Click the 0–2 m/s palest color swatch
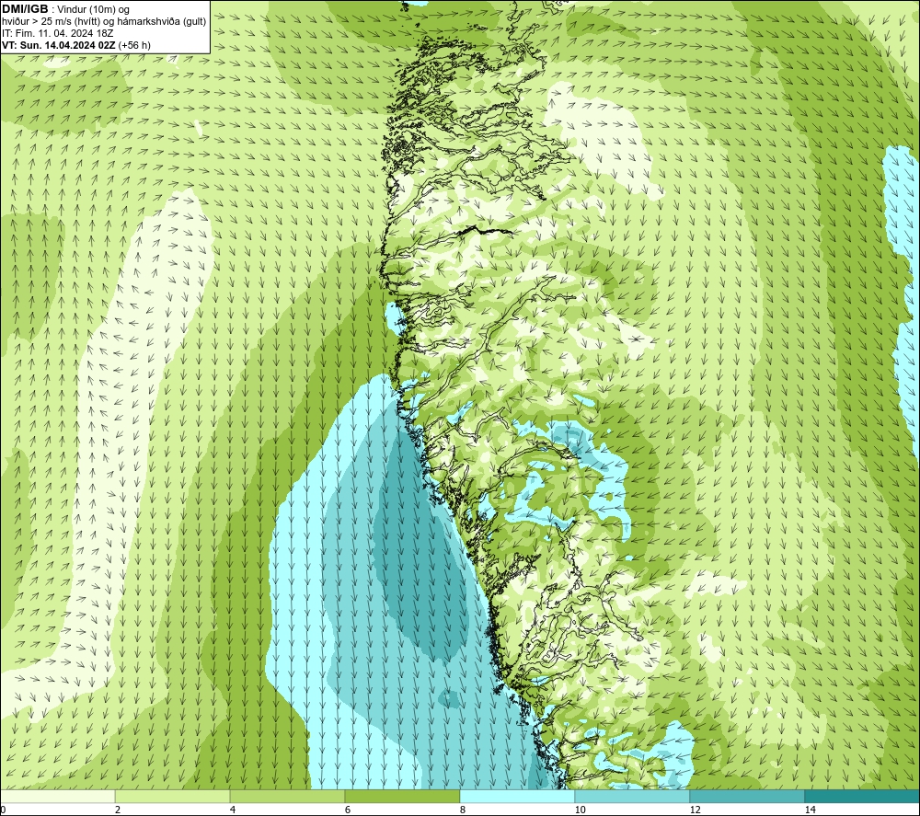 point(57,796)
